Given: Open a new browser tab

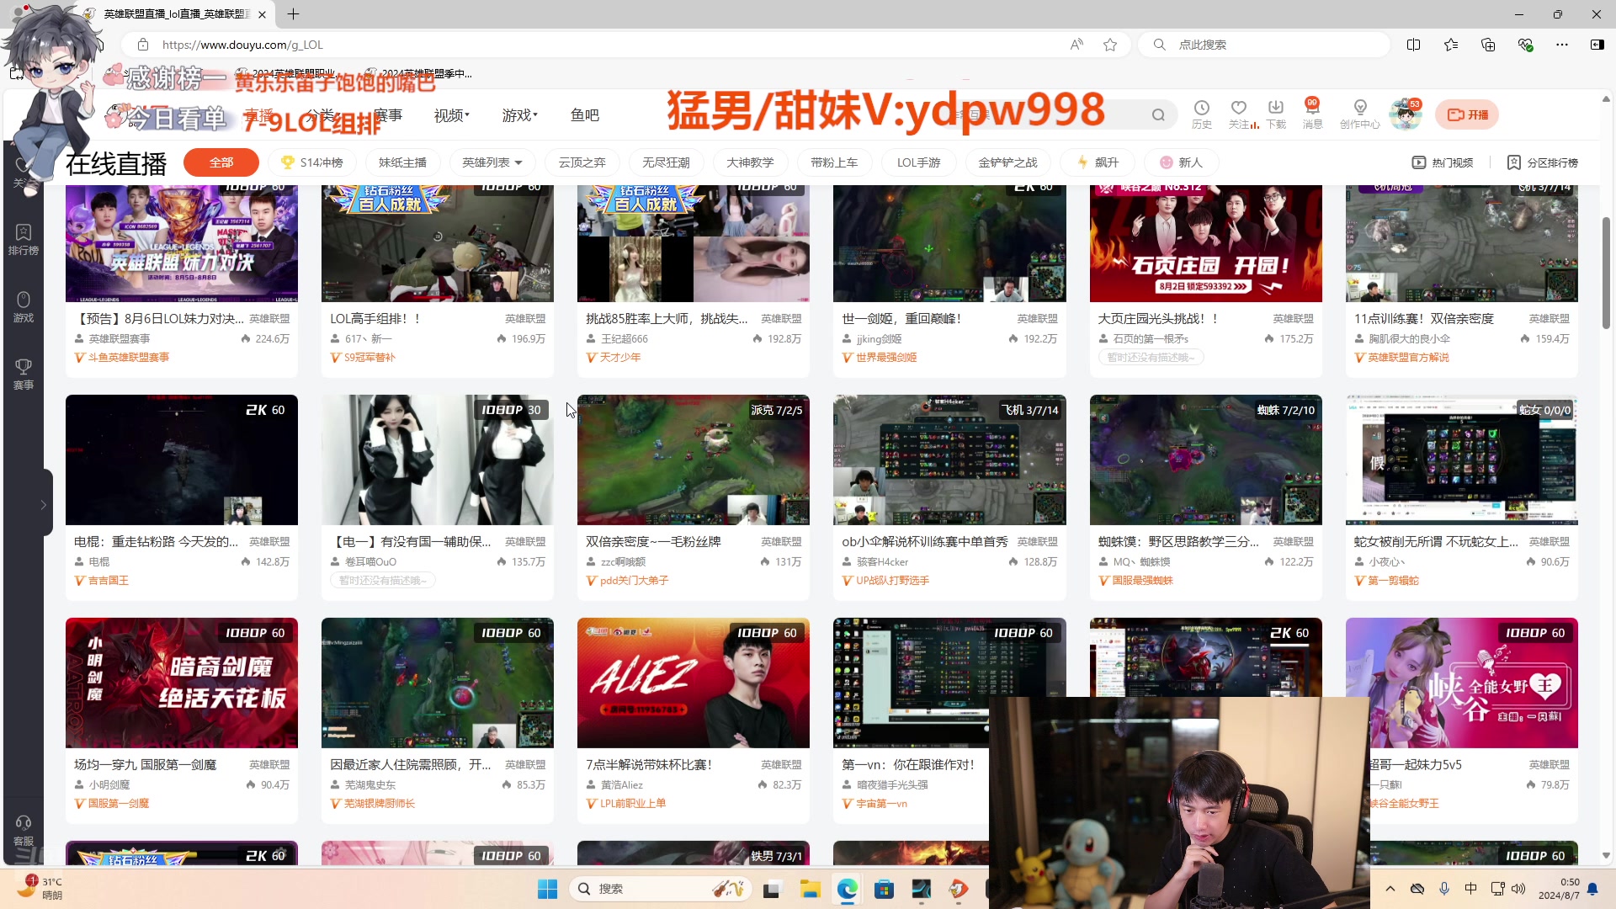Looking at the screenshot, I should click(293, 14).
